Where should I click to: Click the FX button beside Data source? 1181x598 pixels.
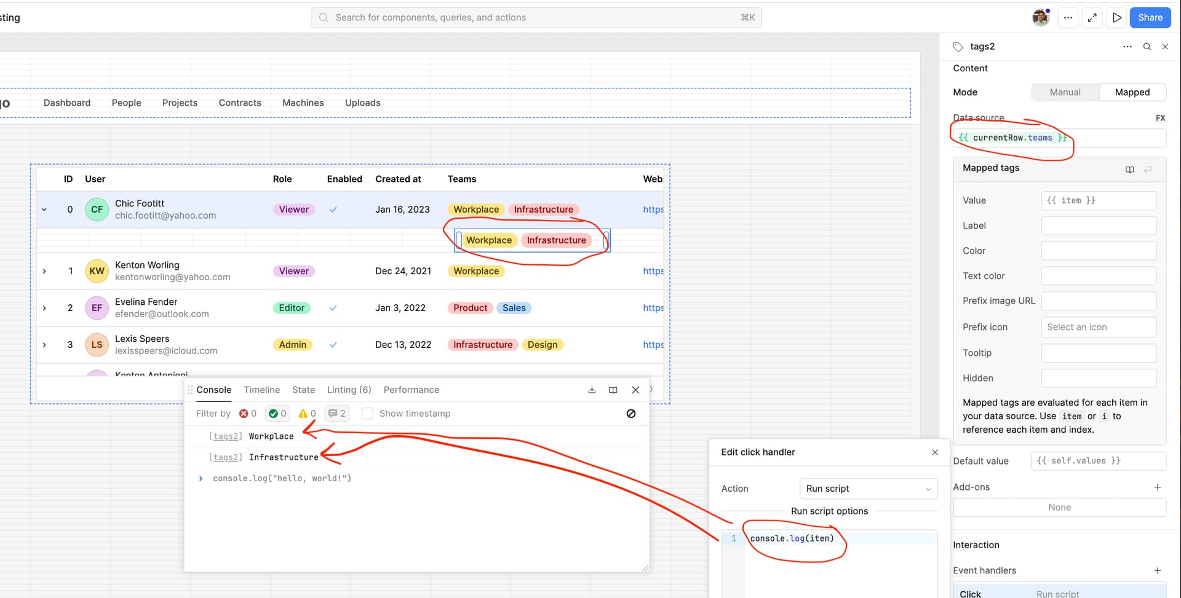click(1159, 118)
